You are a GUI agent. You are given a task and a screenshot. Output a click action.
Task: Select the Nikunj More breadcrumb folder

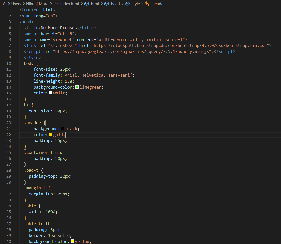click(37, 4)
